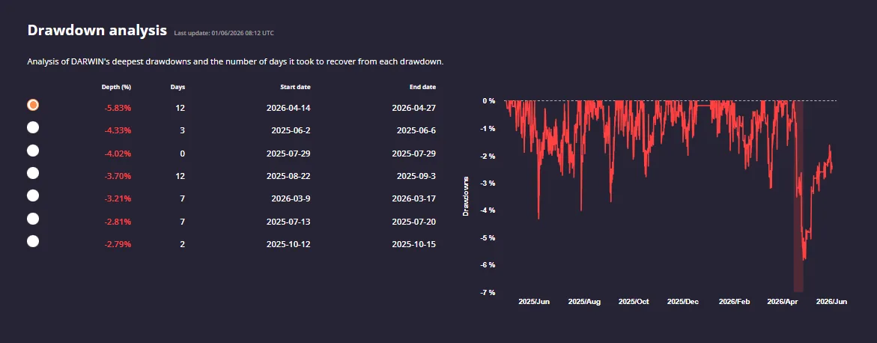Click start date 2025-08-22
This screenshot has width=877, height=343.
coord(288,176)
